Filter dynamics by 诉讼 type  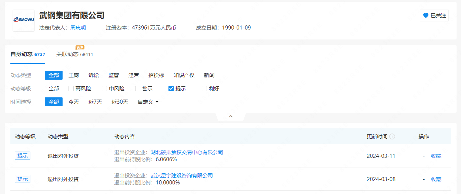(x=94, y=75)
